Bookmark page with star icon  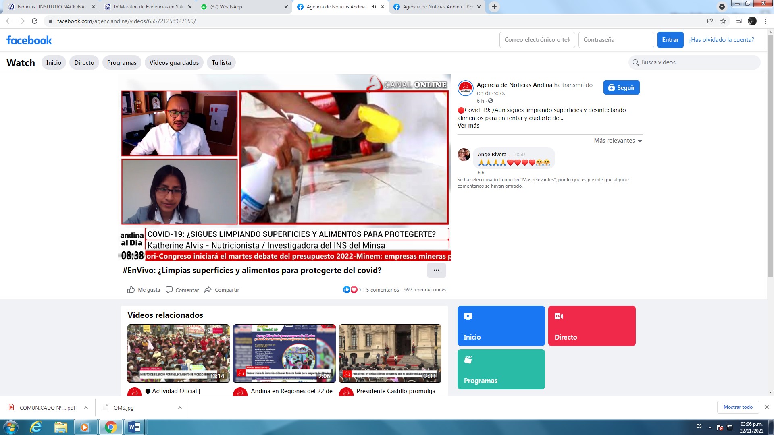point(723,21)
